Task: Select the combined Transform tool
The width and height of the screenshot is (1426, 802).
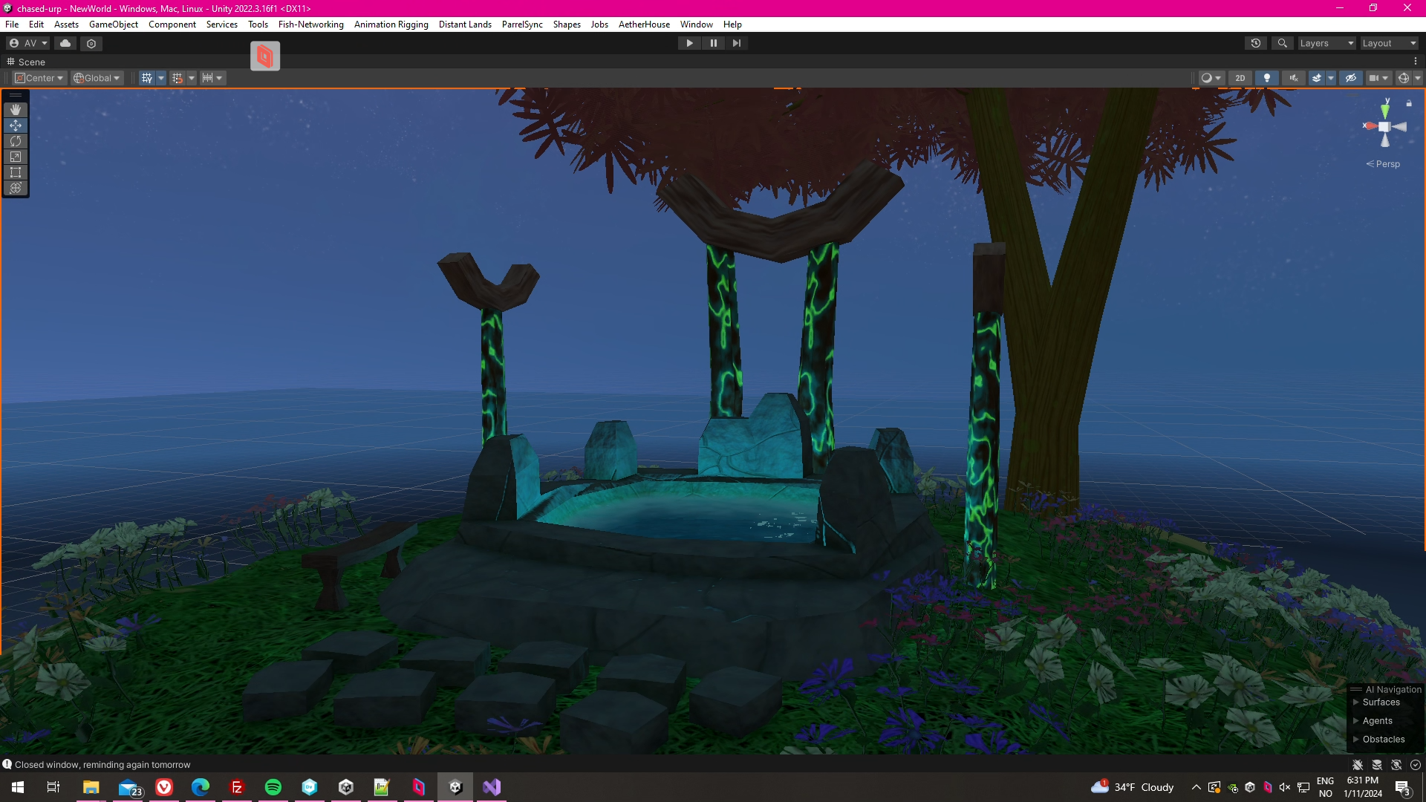Action: pos(16,188)
